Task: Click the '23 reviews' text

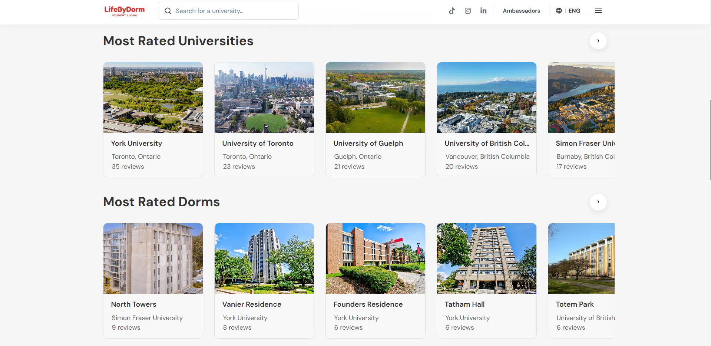Action: tap(239, 167)
